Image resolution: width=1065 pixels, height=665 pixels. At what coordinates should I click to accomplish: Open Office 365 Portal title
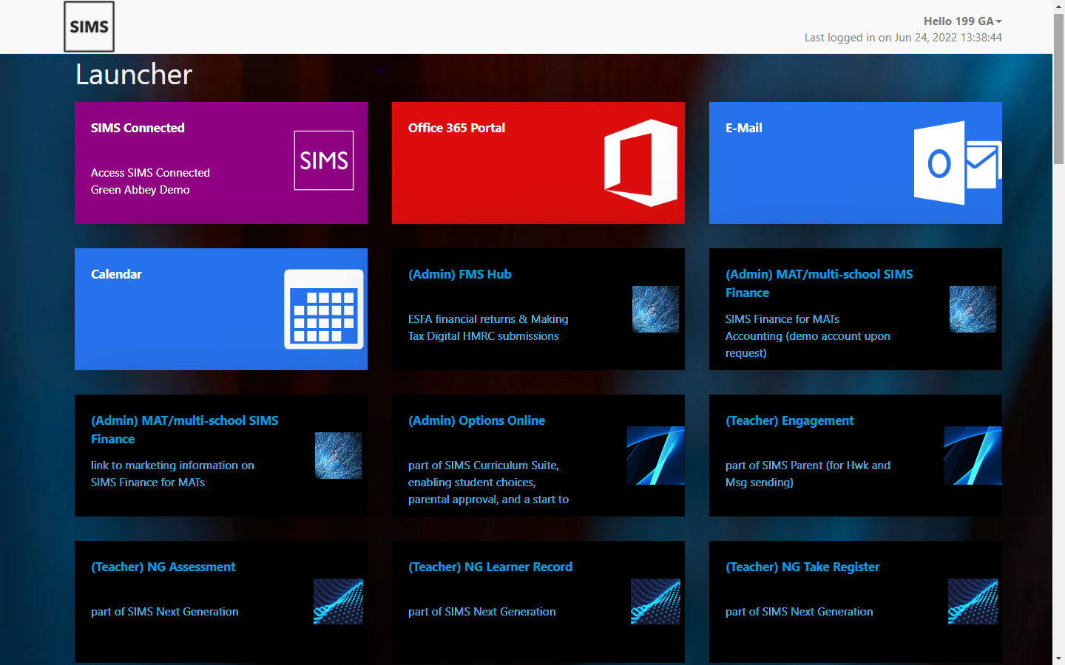[x=456, y=128]
